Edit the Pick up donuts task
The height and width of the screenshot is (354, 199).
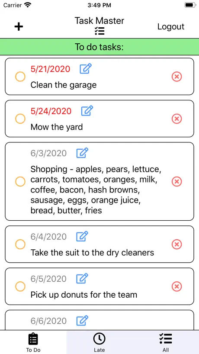pos(82,278)
